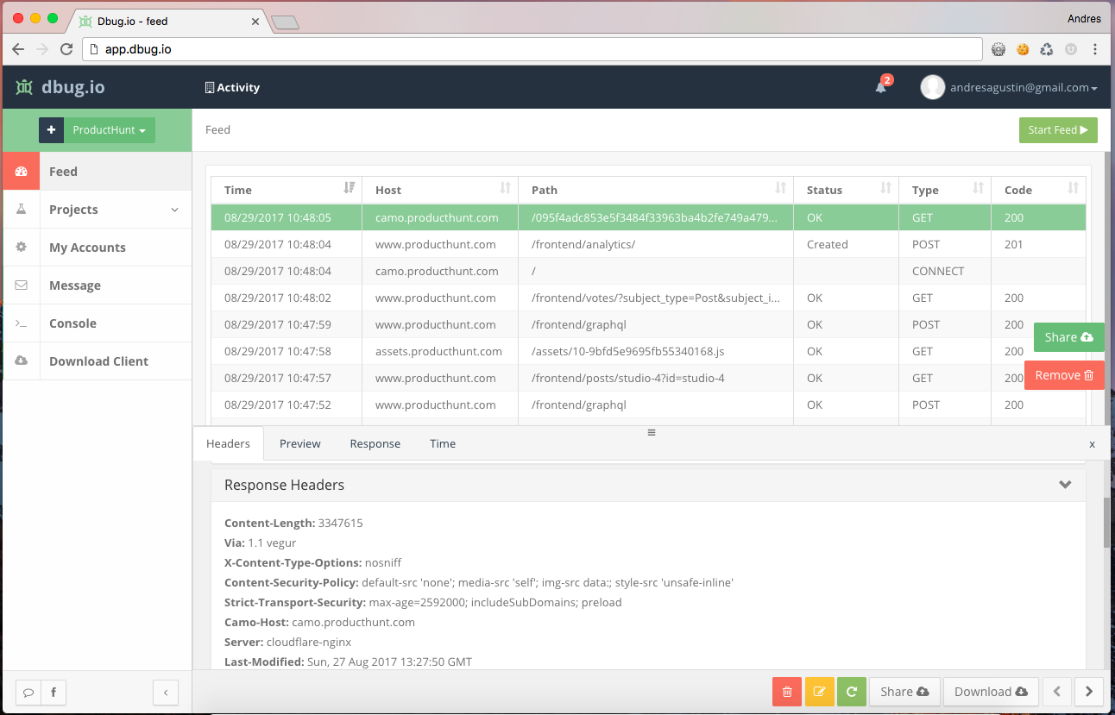This screenshot has height=715, width=1115.
Task: Click the Message envelope icon
Action: (x=22, y=285)
